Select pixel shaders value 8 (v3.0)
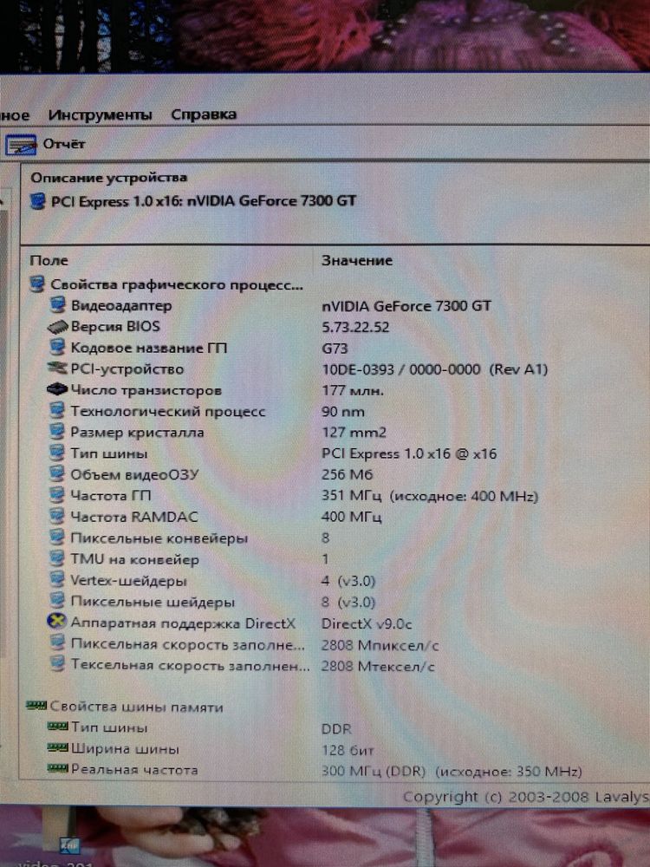 point(348,602)
